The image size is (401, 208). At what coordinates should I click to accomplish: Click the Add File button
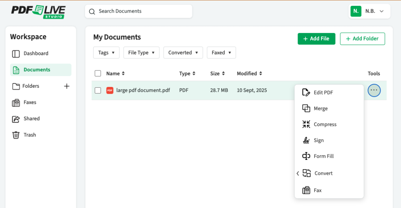[316, 39]
